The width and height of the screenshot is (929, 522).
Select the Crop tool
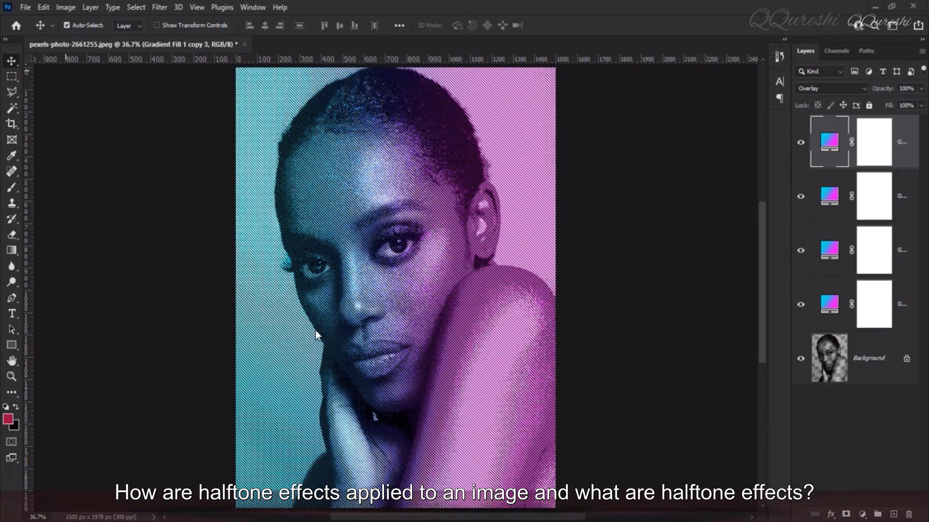tap(12, 124)
